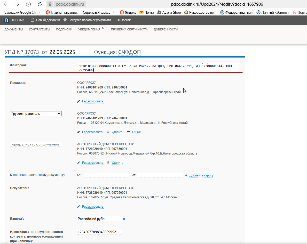Screen dimensions: 307x244
Task: Click the Редактировать link under Покупатель
Action: pos(93,206)
